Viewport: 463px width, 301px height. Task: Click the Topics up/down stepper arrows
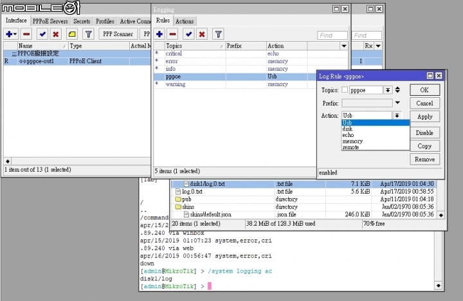(x=397, y=90)
